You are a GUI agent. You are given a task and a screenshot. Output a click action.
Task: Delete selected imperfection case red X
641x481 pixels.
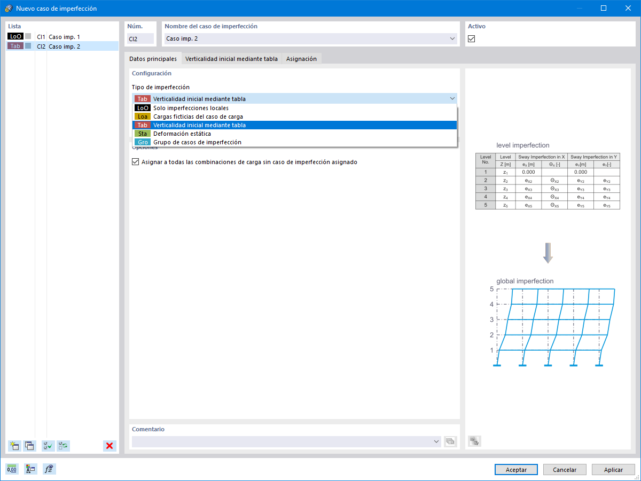(x=110, y=446)
